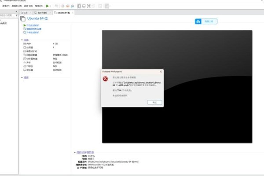Collapse the 设备 devices section

click(x=22, y=40)
